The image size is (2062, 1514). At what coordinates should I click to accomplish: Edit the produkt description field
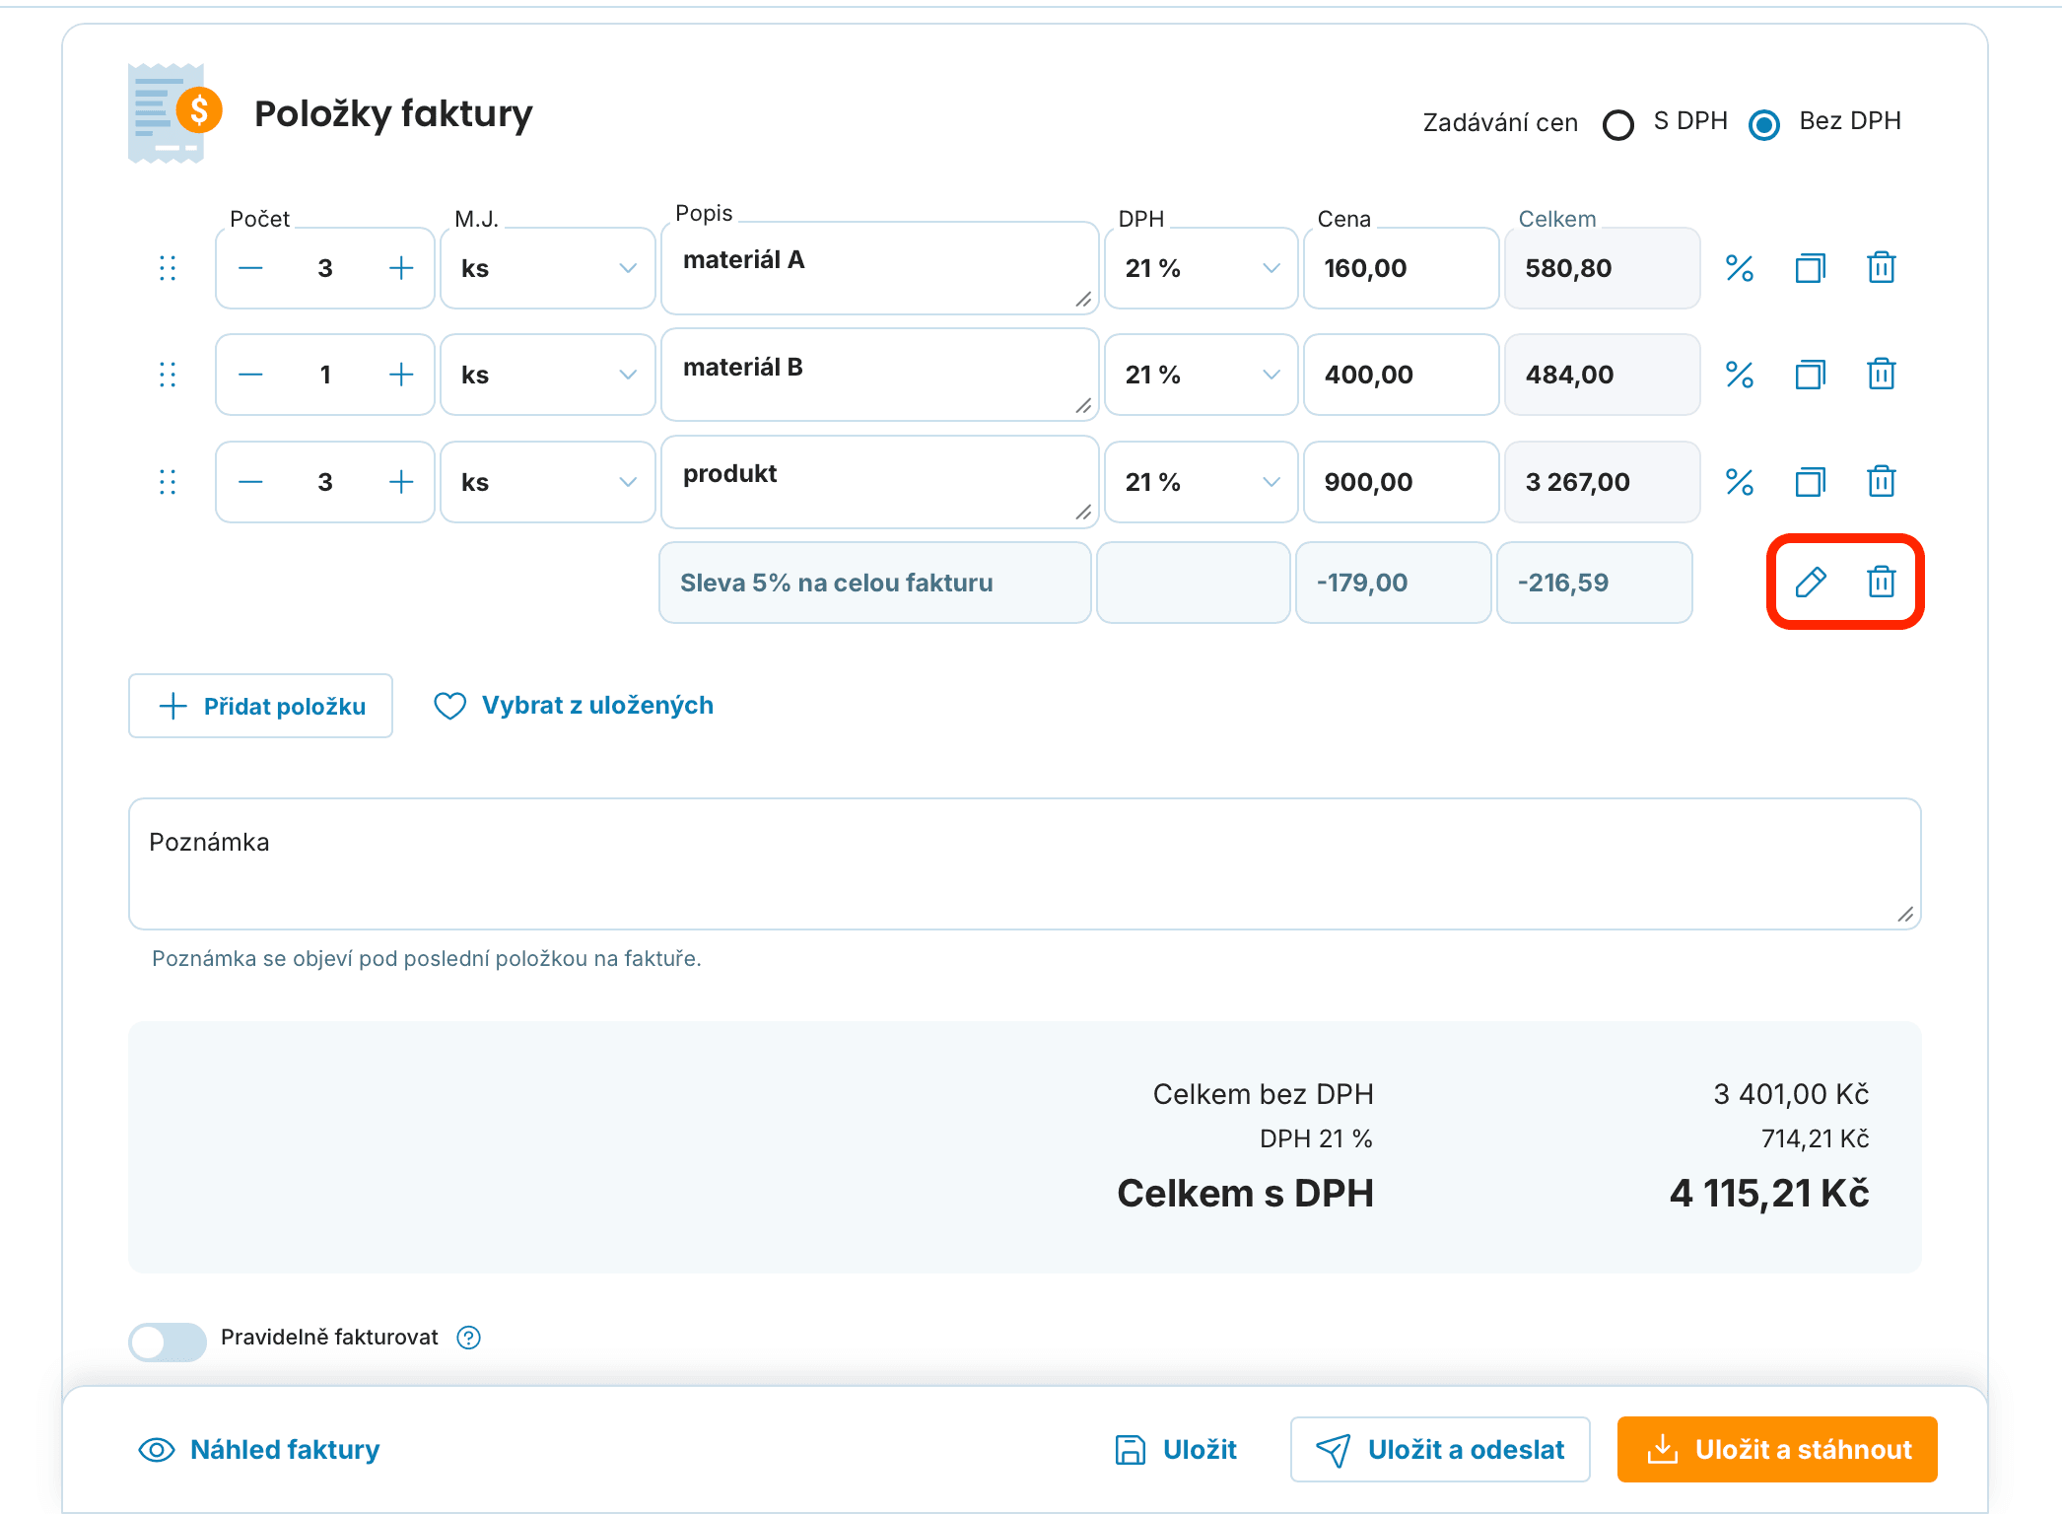[x=880, y=482]
